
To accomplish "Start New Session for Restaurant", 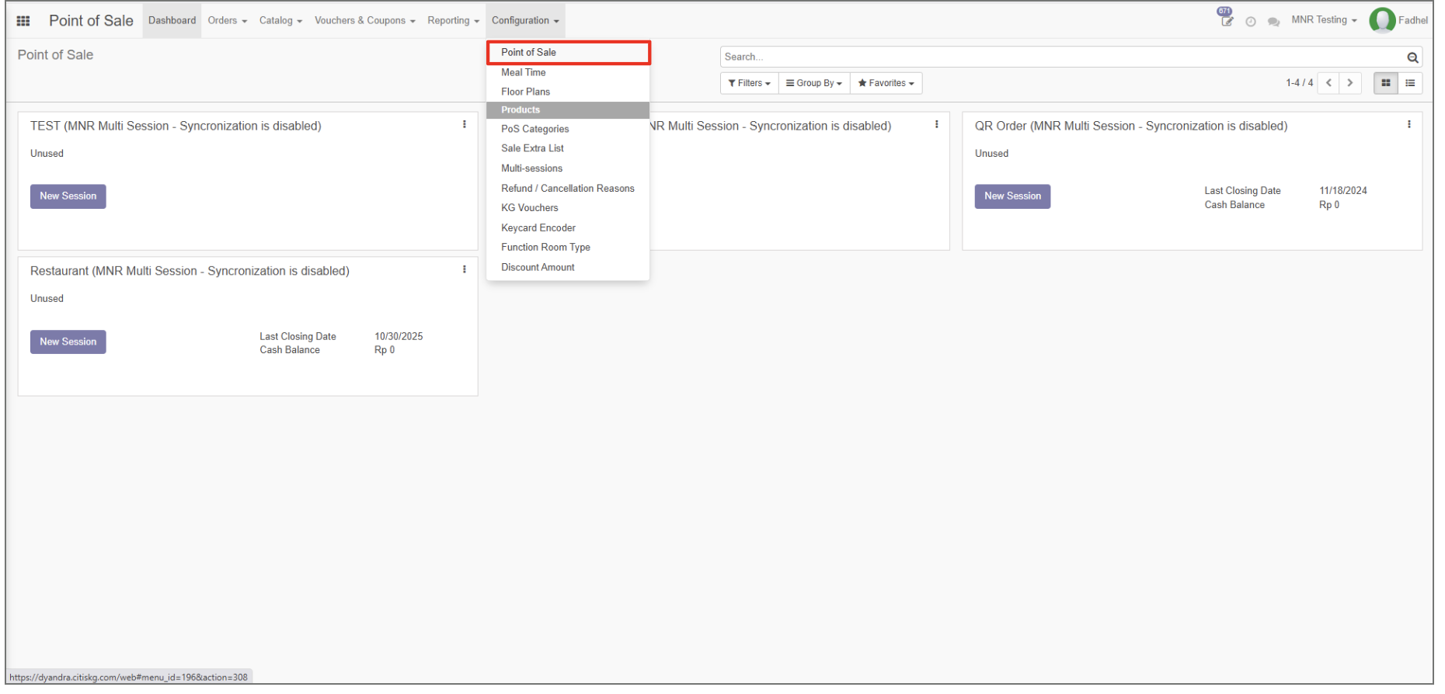I will (x=68, y=342).
